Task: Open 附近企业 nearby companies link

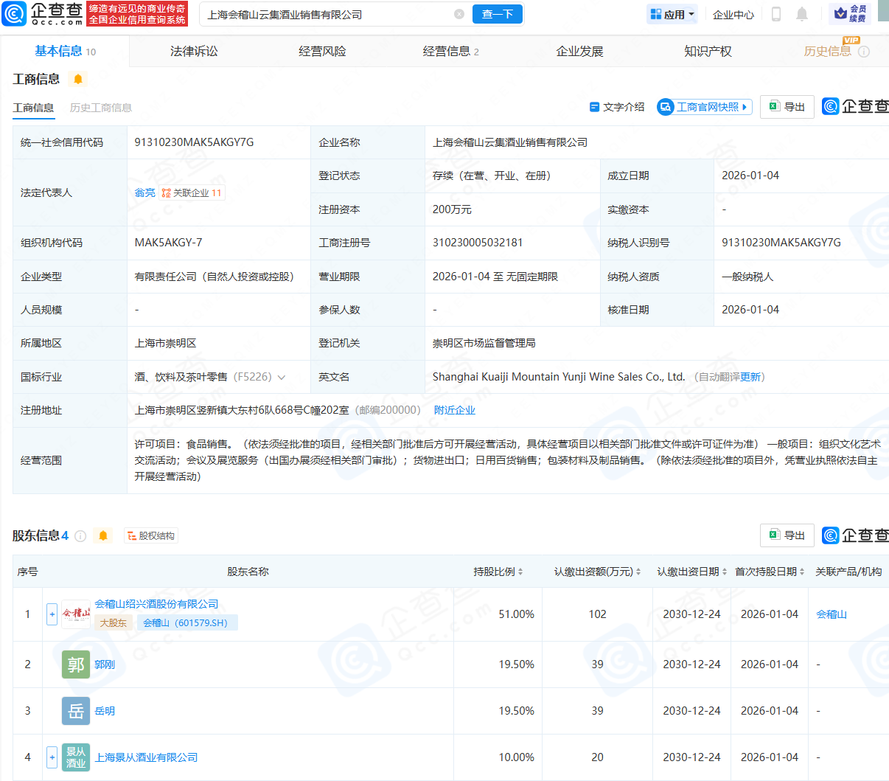Action: [x=454, y=410]
